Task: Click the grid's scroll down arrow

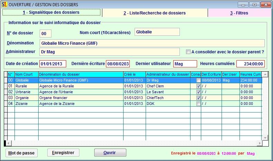Action: pos(265,138)
